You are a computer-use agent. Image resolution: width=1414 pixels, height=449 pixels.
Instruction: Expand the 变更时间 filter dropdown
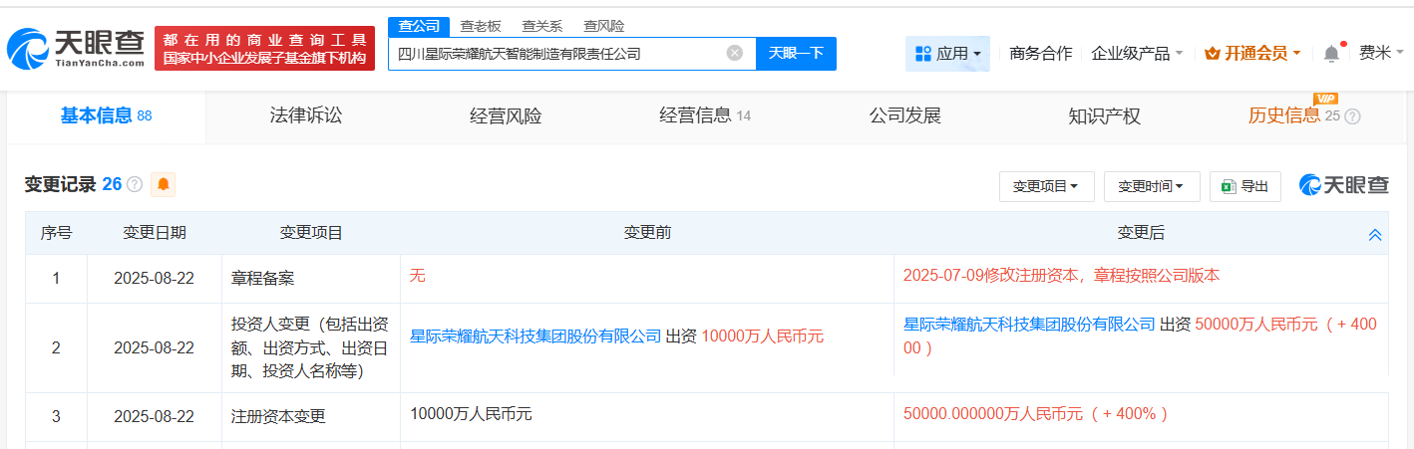pyautogui.click(x=1151, y=186)
